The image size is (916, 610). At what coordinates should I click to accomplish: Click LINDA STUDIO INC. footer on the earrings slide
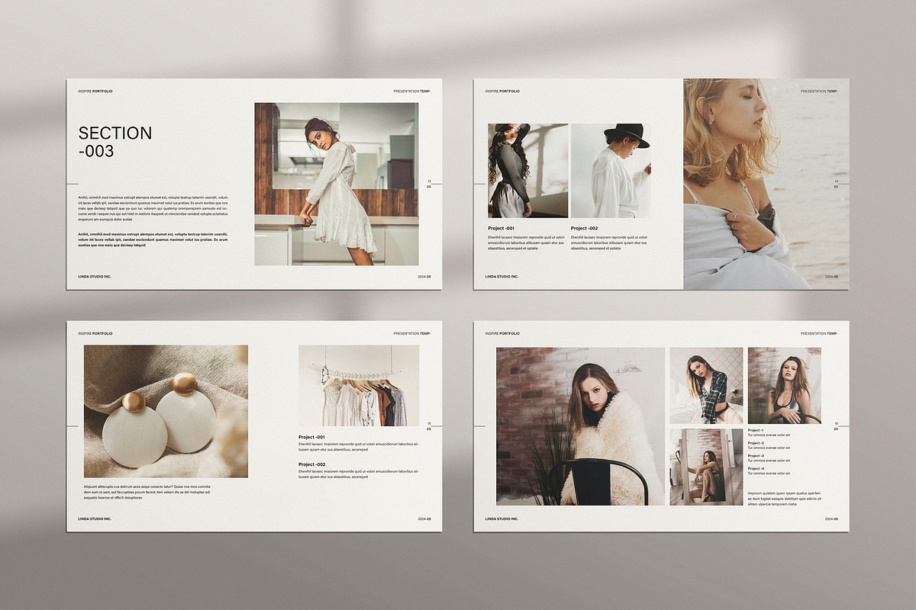[94, 518]
